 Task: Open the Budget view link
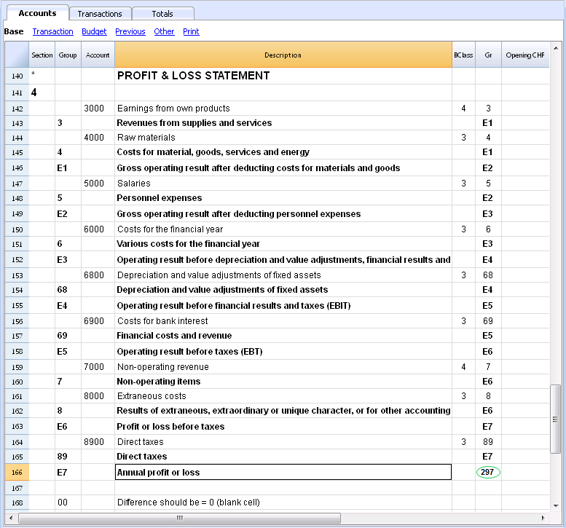94,31
